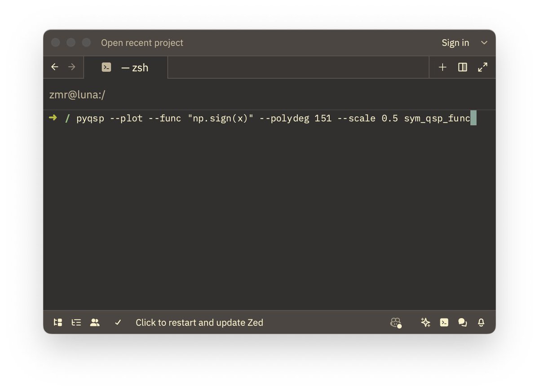Screen dimensions: 539x391
Task: Select the zsh terminal tab
Action: (126, 67)
